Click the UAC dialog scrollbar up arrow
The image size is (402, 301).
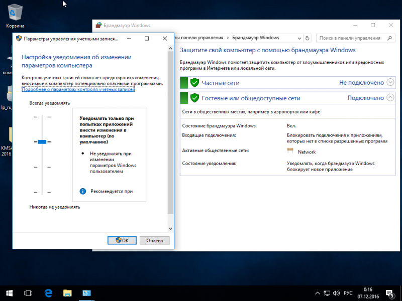(x=170, y=48)
